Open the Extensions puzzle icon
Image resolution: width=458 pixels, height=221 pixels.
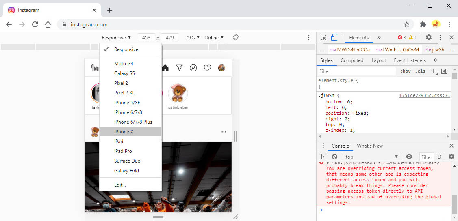click(x=423, y=24)
